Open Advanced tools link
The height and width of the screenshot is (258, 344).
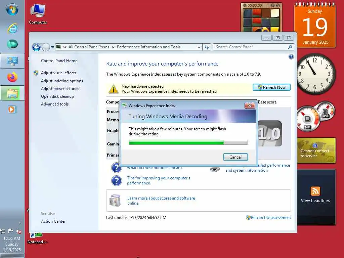click(x=55, y=104)
